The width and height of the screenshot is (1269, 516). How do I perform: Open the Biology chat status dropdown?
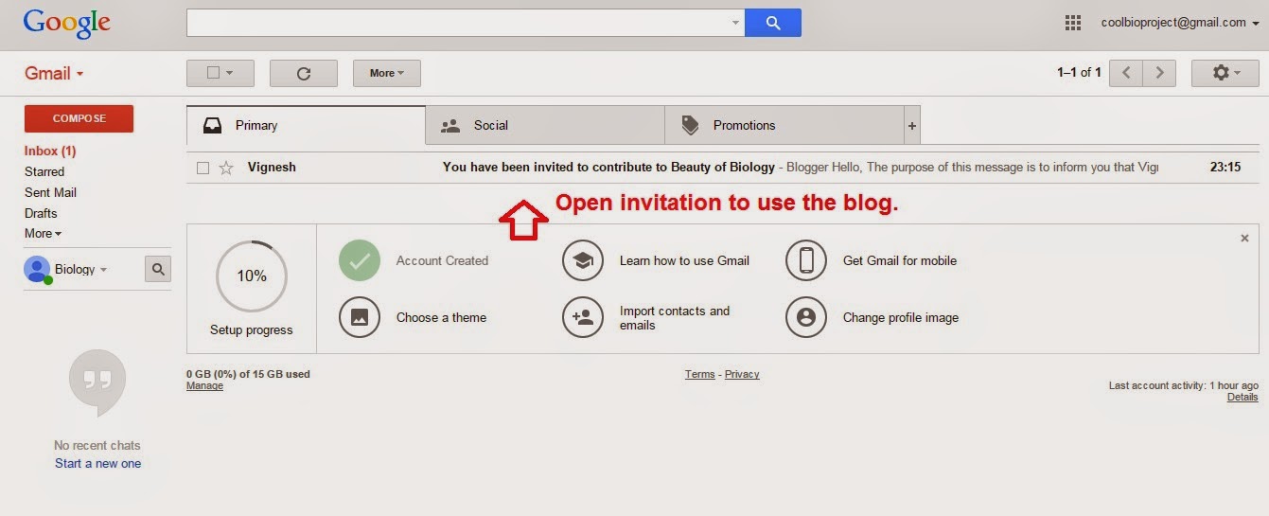tap(103, 270)
